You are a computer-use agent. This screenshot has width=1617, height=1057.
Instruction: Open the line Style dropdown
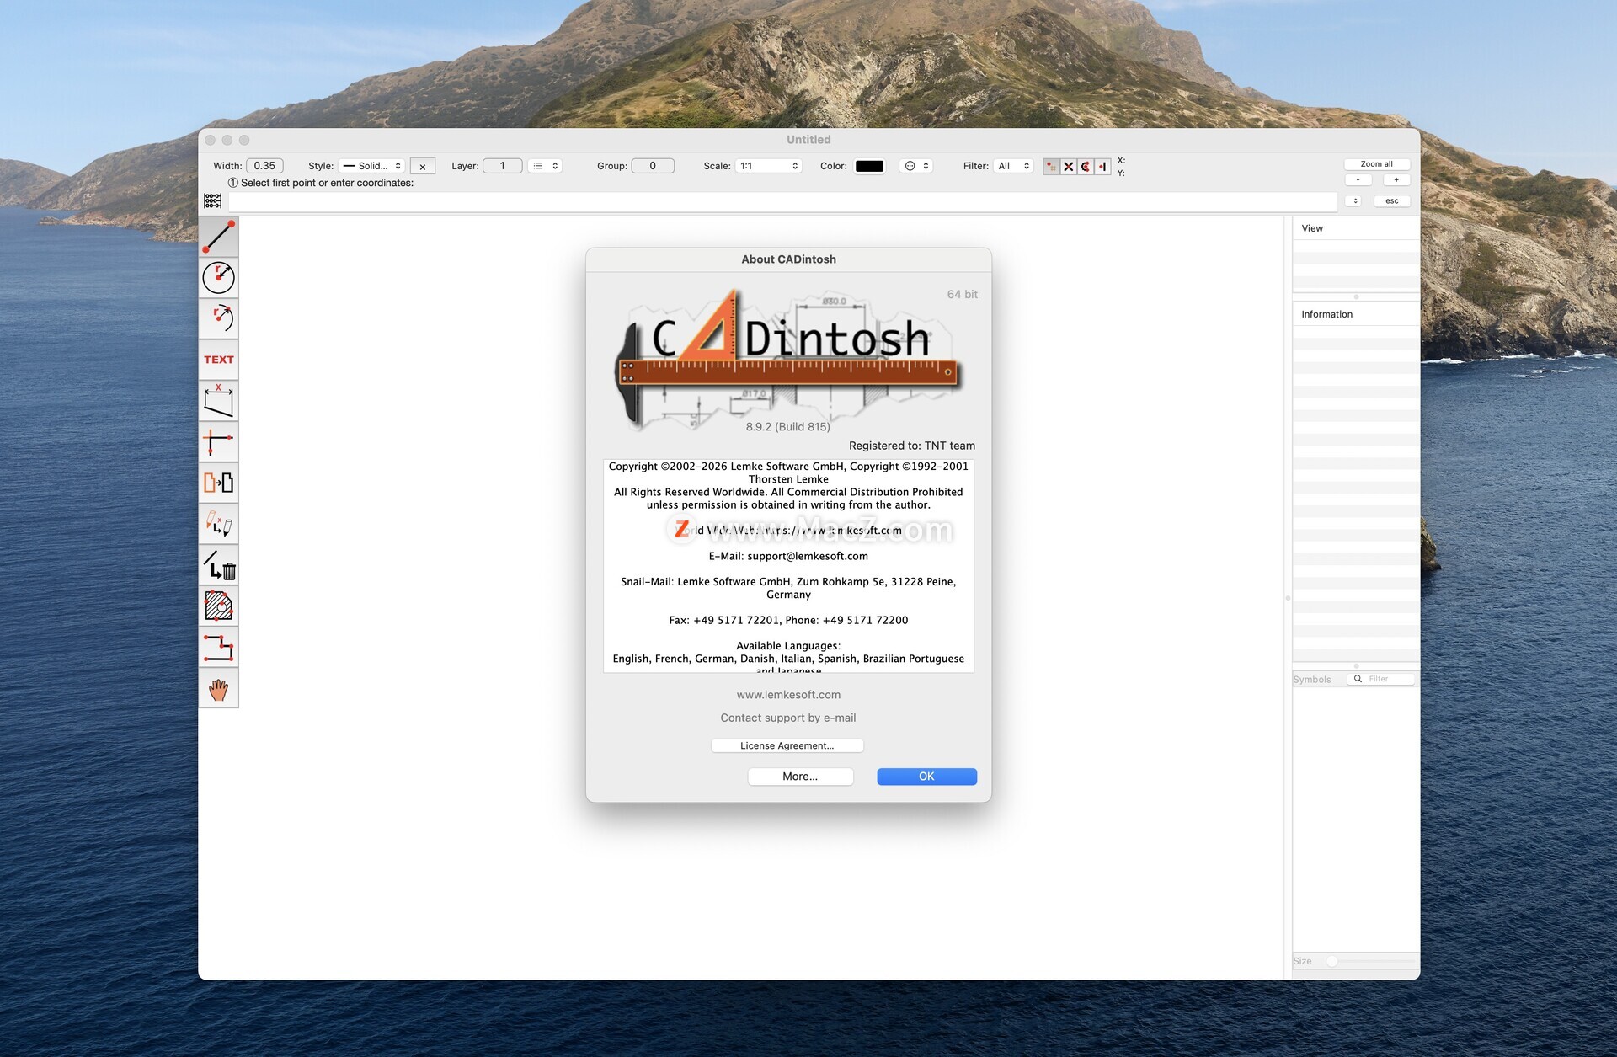pos(372,166)
